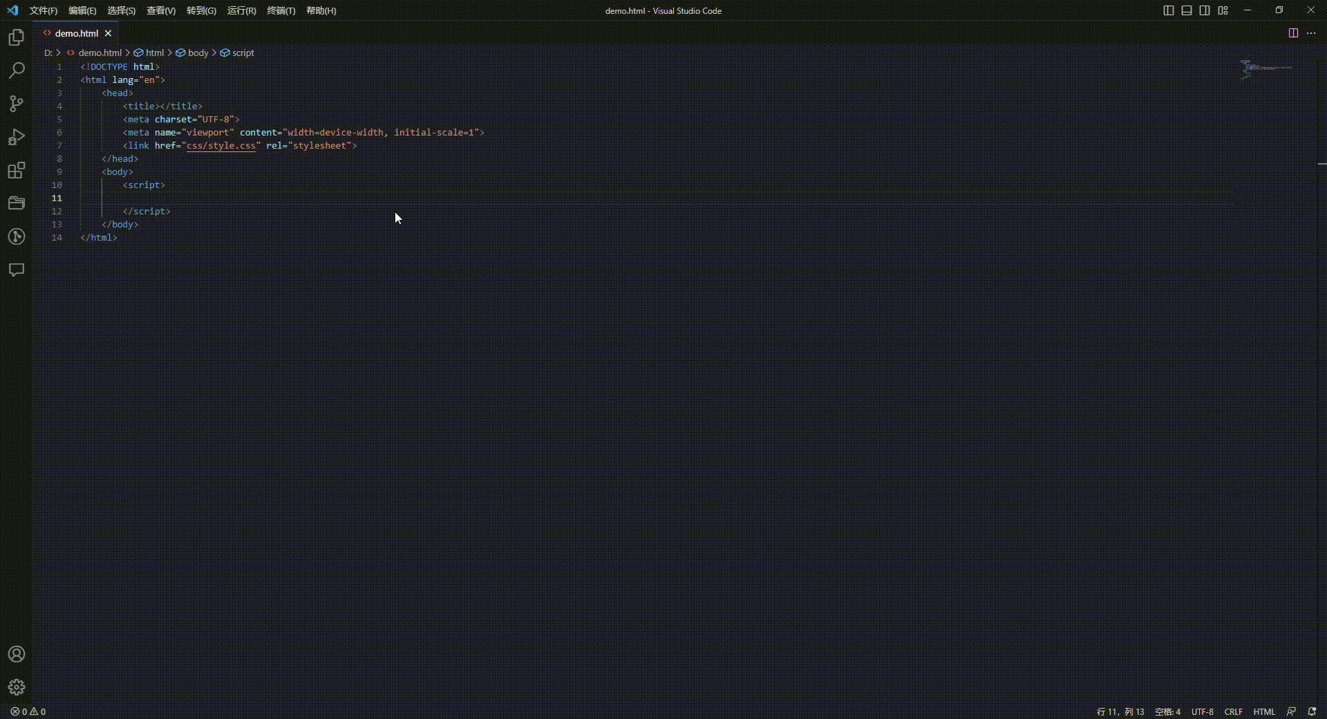Open the body breadcrumb dropdown
This screenshot has height=719, width=1327.
pos(200,53)
